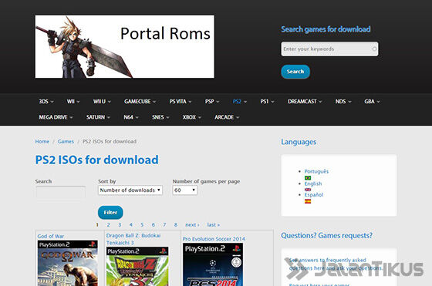Viewport: 432px width, 286px height.
Task: Open the N64 menu
Action: coord(131,117)
